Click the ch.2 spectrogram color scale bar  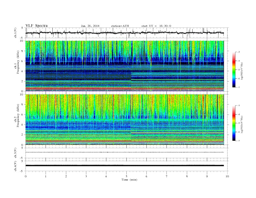234,123
